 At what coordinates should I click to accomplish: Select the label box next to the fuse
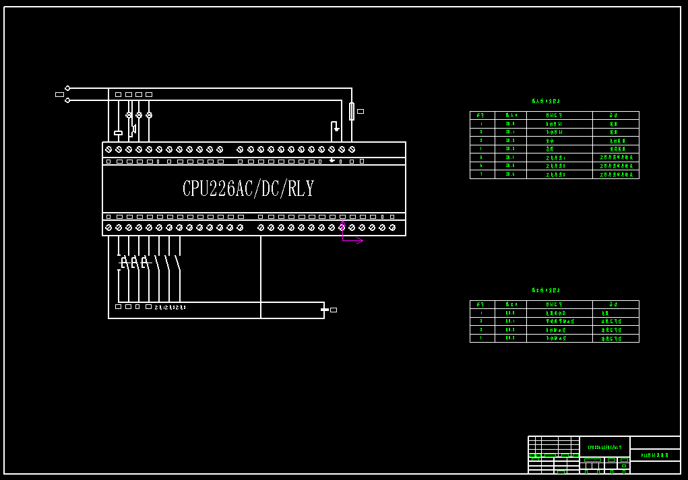click(361, 111)
